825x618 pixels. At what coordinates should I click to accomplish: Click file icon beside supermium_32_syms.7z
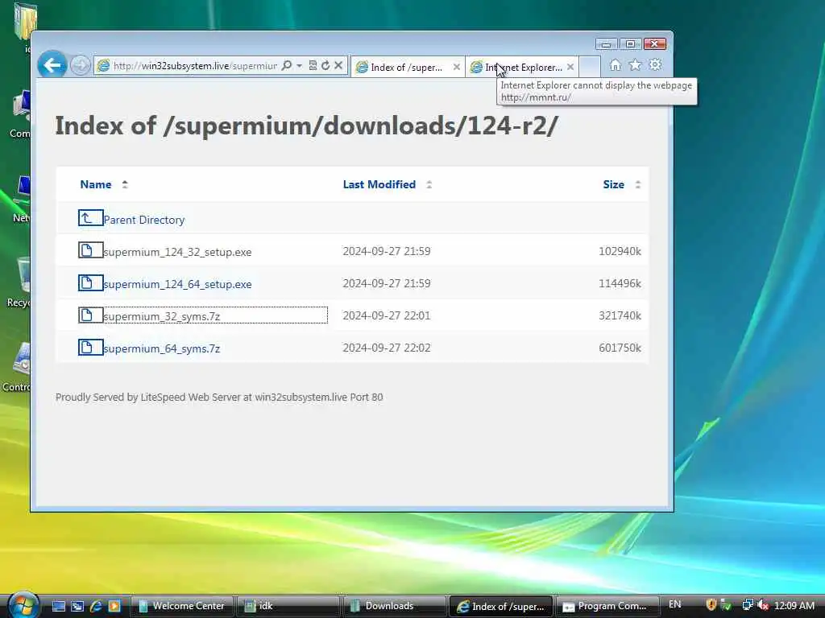click(90, 315)
